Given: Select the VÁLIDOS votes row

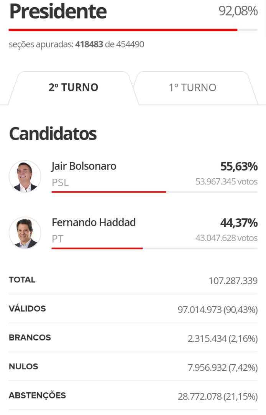Looking at the screenshot, I should point(133,309).
